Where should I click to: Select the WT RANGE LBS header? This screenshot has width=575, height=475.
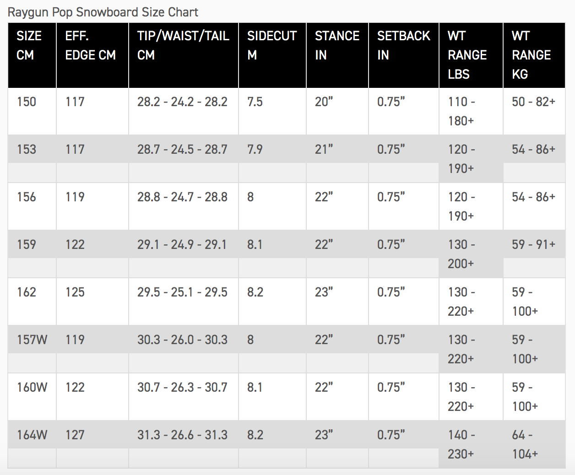(467, 55)
